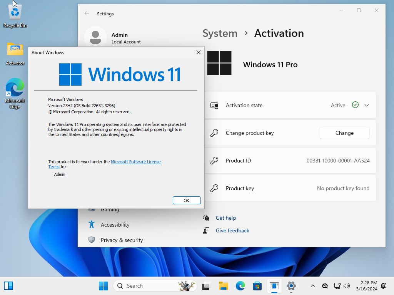Open the Start menu
Screen dimensions: 394x295
[x=103, y=286]
